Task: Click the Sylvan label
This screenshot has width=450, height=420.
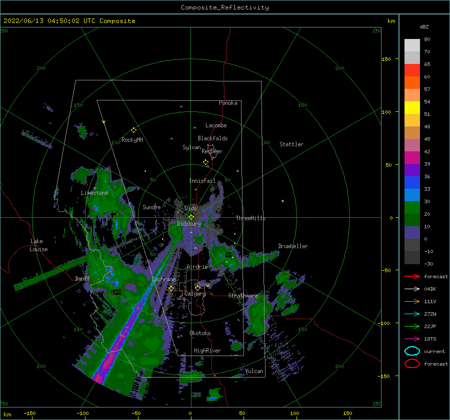Action: click(x=191, y=147)
